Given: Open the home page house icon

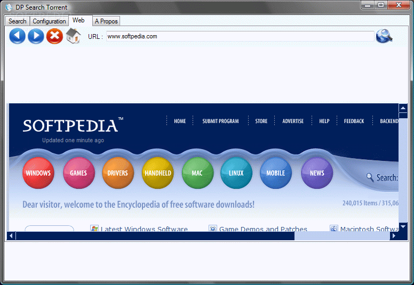Looking at the screenshot, I should point(73,36).
